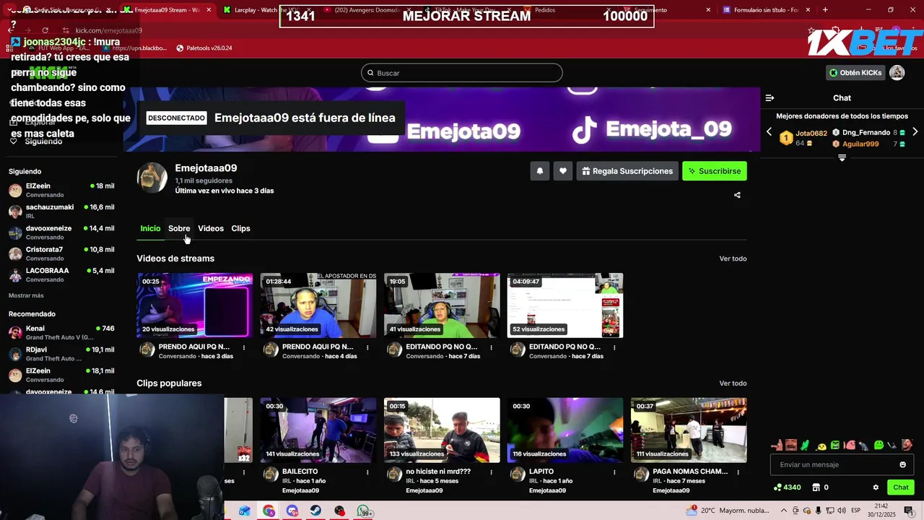Play the BAILECITO clip thumbnail
Image resolution: width=924 pixels, height=520 pixels.
318,430
